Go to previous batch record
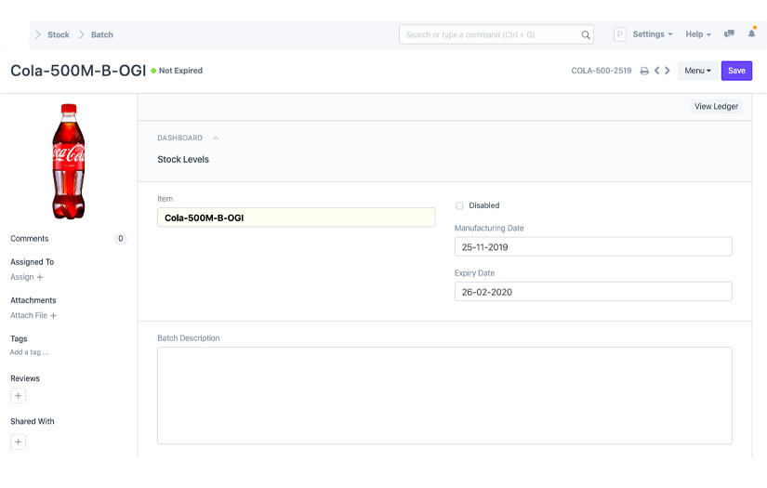The width and height of the screenshot is (767, 488). point(656,71)
